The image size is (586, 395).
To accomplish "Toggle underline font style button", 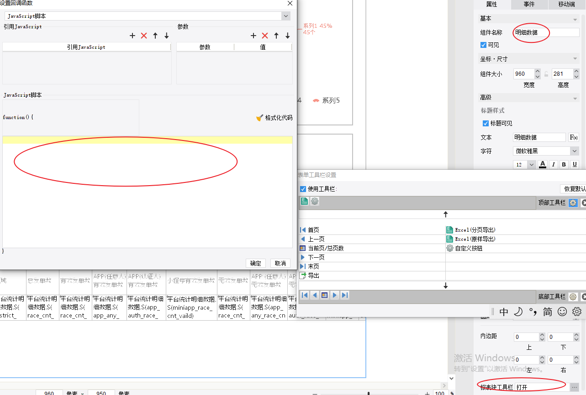I will (575, 165).
